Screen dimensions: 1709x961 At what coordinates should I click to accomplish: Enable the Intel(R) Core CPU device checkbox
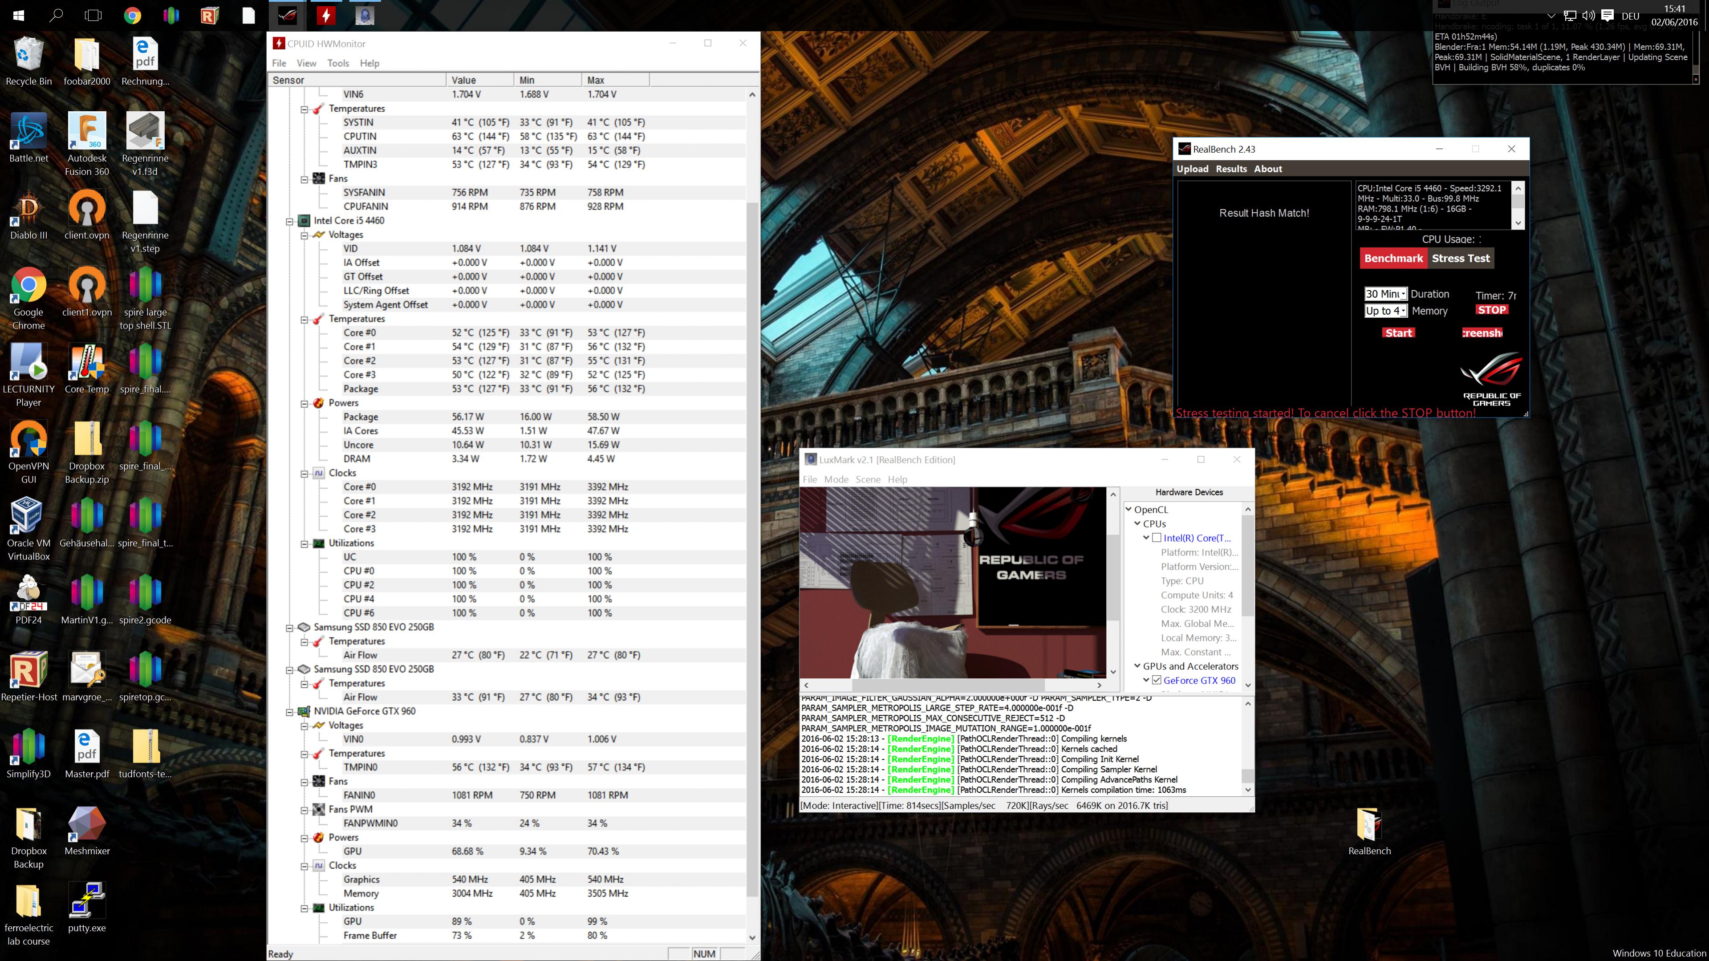[x=1157, y=538]
